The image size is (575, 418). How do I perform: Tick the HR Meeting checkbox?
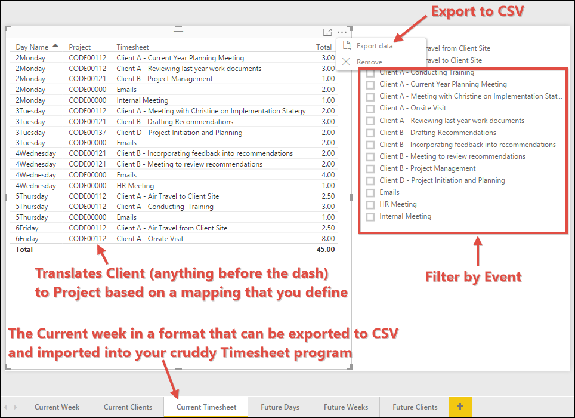click(x=370, y=204)
